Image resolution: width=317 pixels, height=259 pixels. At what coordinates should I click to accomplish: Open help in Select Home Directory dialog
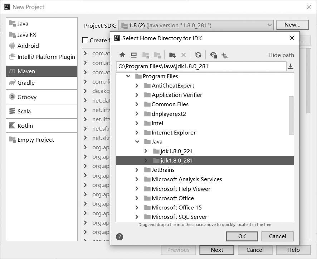tap(120, 236)
